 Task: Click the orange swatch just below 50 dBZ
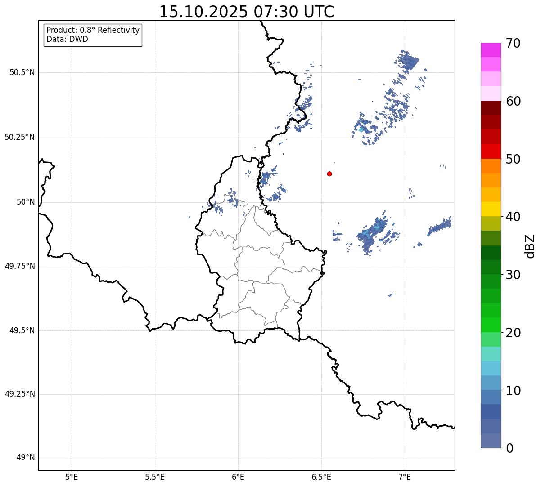491,166
